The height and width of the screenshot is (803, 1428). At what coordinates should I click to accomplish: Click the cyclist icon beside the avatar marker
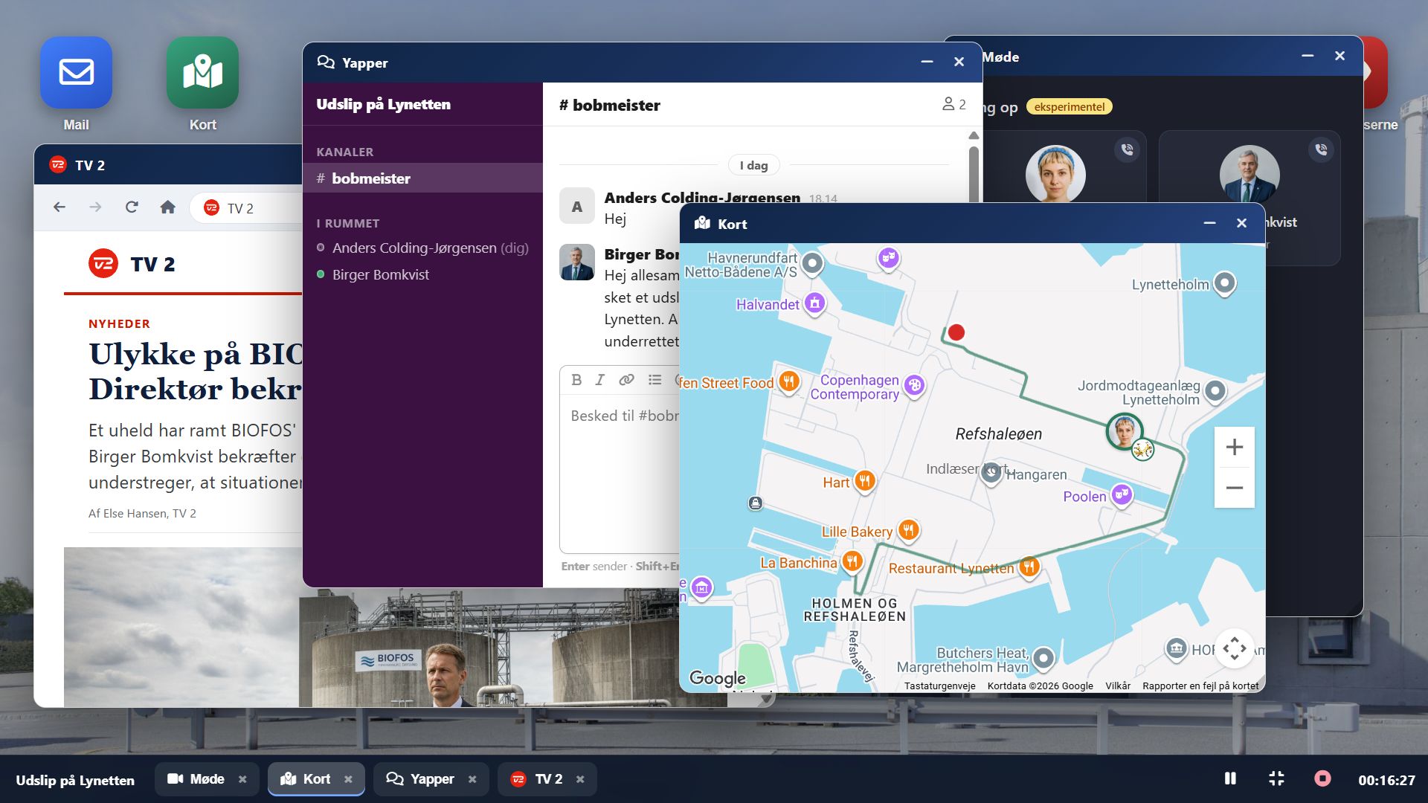1142,450
